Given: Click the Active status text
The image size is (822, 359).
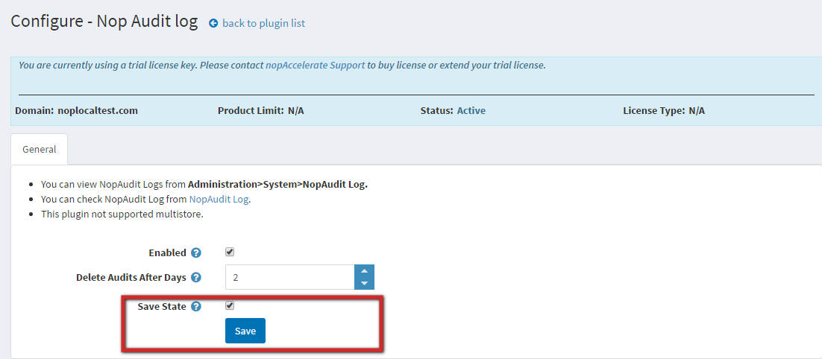Looking at the screenshot, I should coord(471,111).
